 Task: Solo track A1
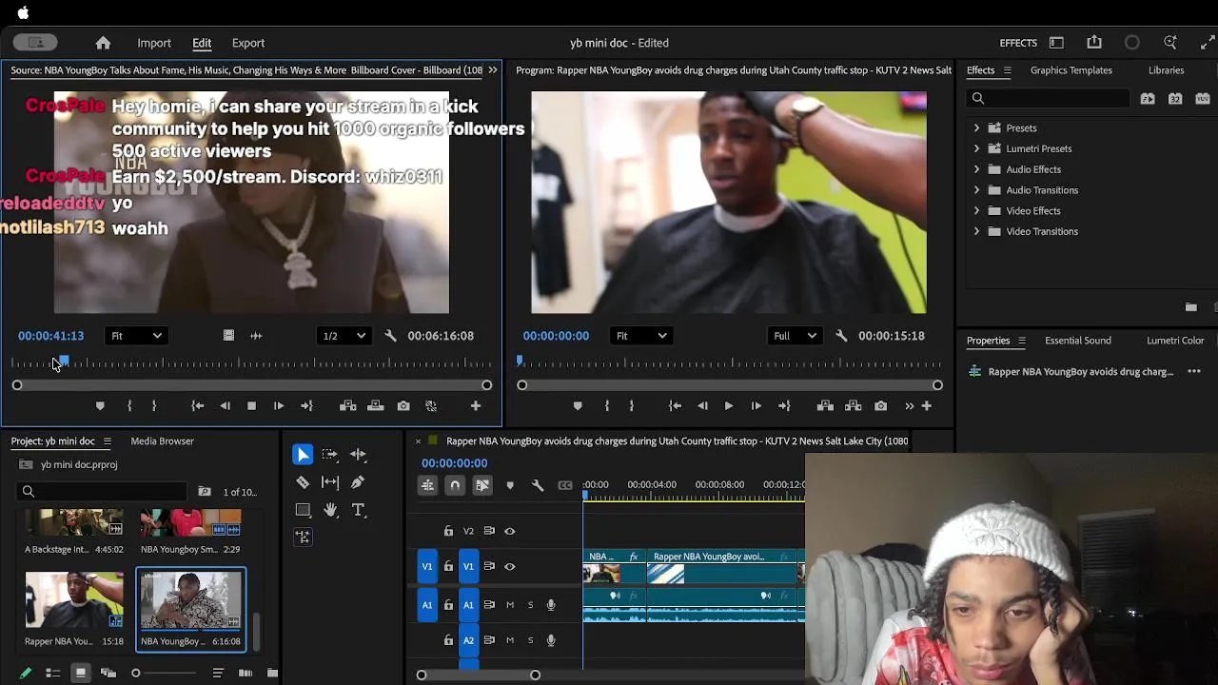530,605
